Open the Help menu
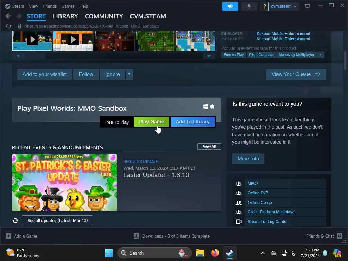 pos(84,6)
